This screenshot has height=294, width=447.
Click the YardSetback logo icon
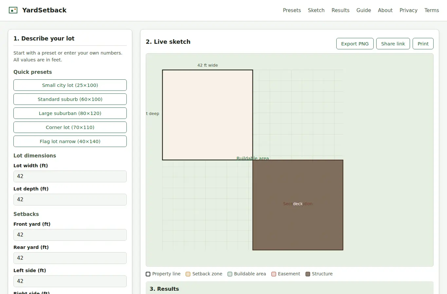(x=13, y=10)
